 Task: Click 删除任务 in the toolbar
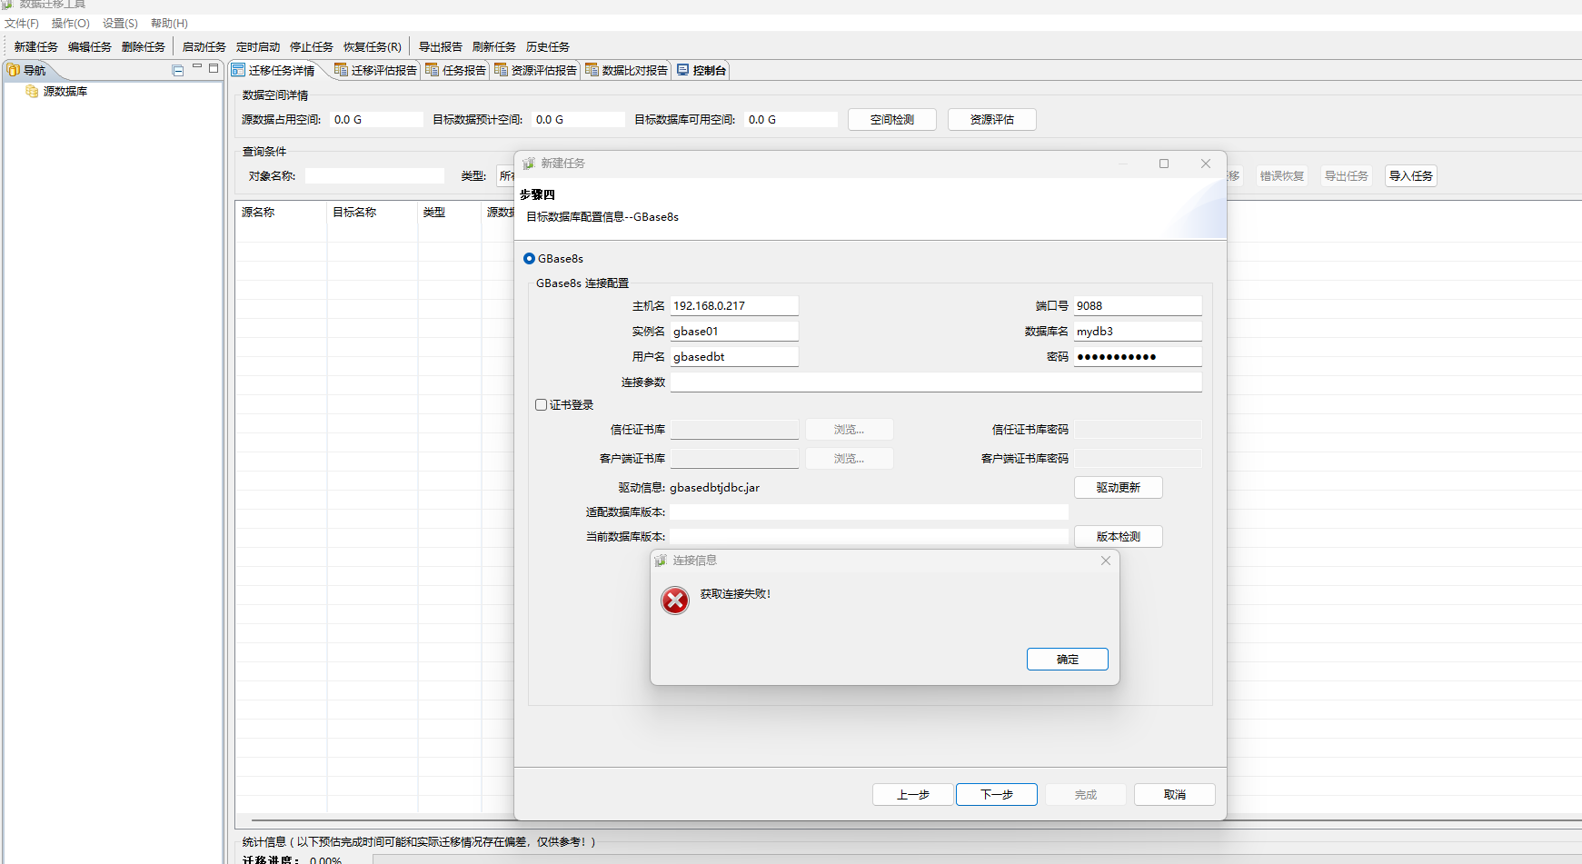[143, 47]
